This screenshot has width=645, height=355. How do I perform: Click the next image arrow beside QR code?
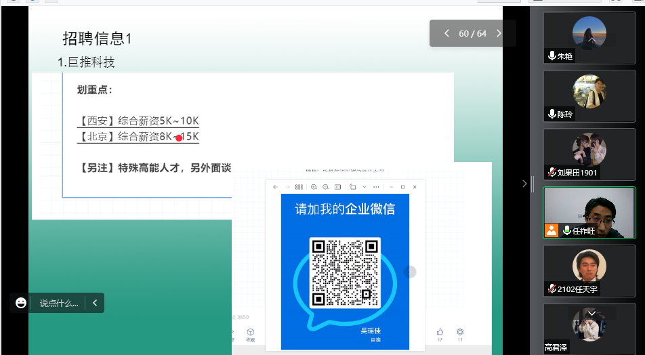point(410,272)
